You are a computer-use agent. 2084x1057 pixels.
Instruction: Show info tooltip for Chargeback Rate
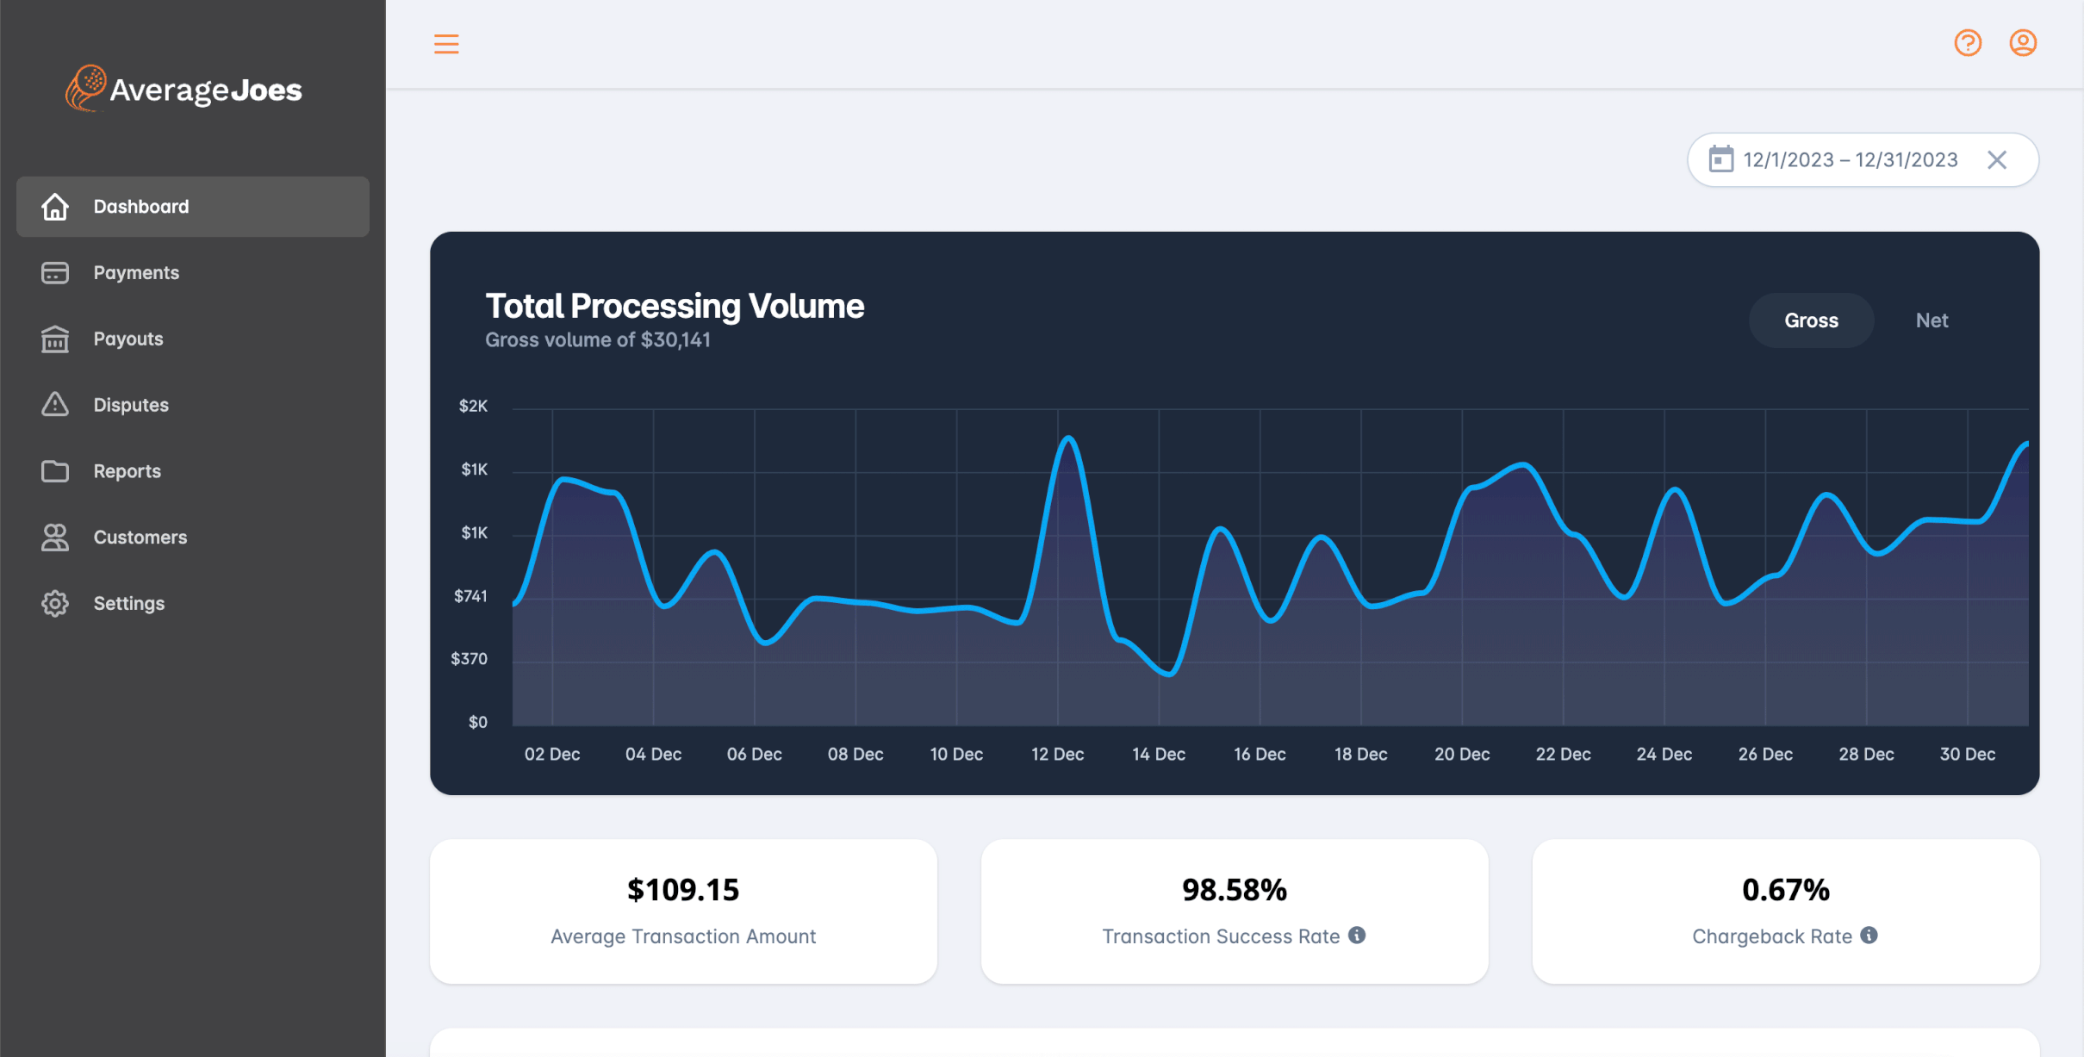1869,935
